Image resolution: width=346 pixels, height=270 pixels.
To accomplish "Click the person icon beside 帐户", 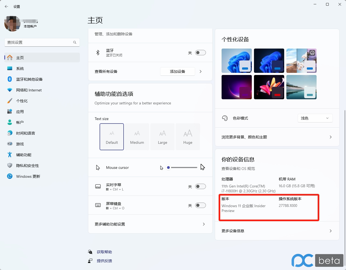I will click(x=10, y=122).
